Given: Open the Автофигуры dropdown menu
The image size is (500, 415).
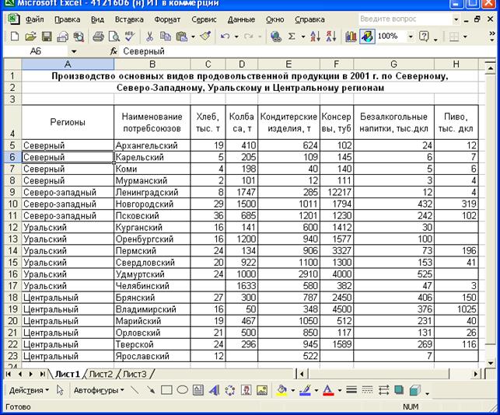Looking at the screenshot, I should (97, 390).
